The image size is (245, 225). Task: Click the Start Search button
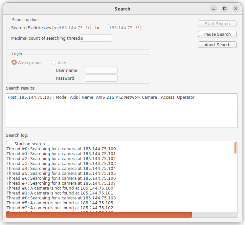coord(217,24)
